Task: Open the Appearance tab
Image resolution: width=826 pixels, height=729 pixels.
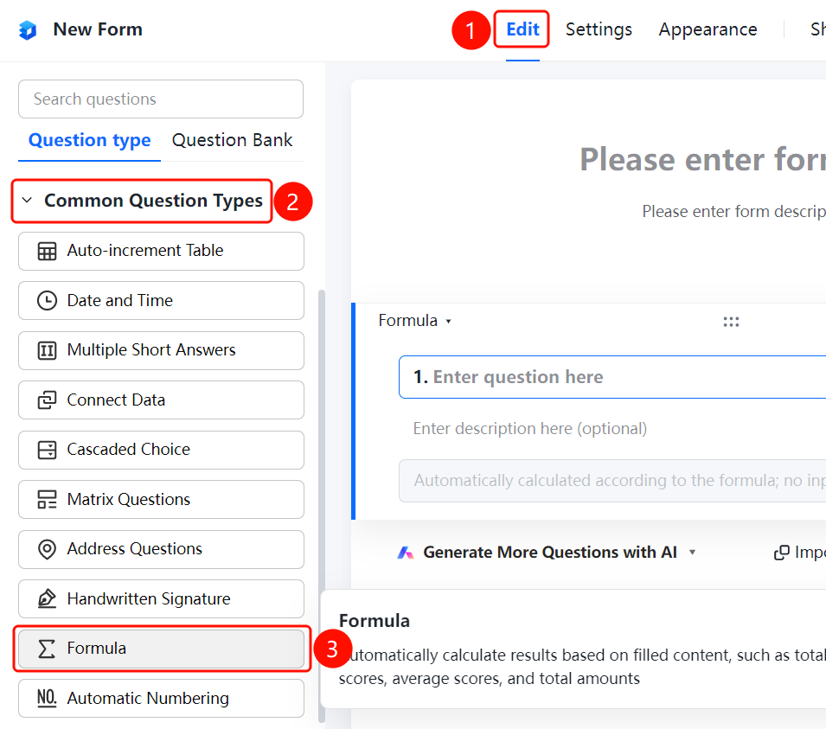Action: tap(708, 29)
